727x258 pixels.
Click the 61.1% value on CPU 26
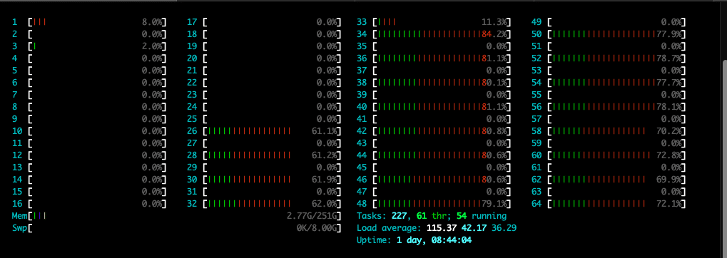click(x=324, y=131)
